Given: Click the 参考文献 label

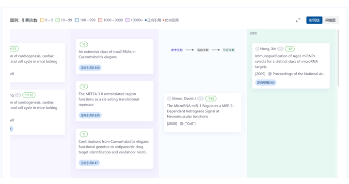Looking at the screenshot, I should [x=177, y=50].
